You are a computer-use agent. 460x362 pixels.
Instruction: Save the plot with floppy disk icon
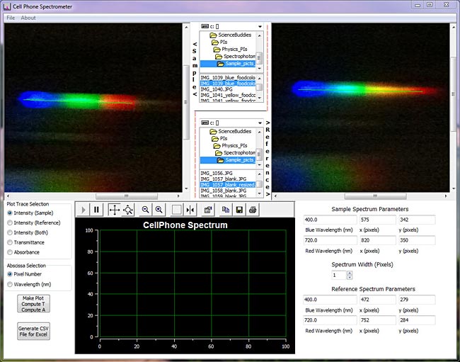click(240, 210)
